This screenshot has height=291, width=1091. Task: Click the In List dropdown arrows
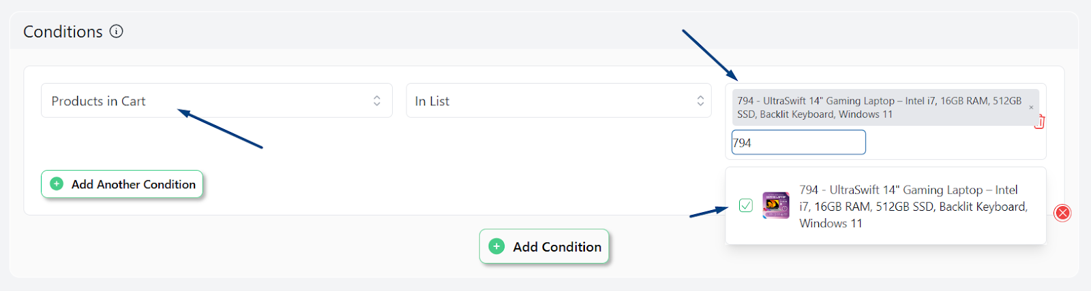coord(700,101)
